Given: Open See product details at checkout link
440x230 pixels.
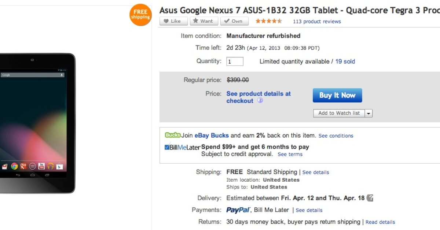Looking at the screenshot, I should coord(258,97).
